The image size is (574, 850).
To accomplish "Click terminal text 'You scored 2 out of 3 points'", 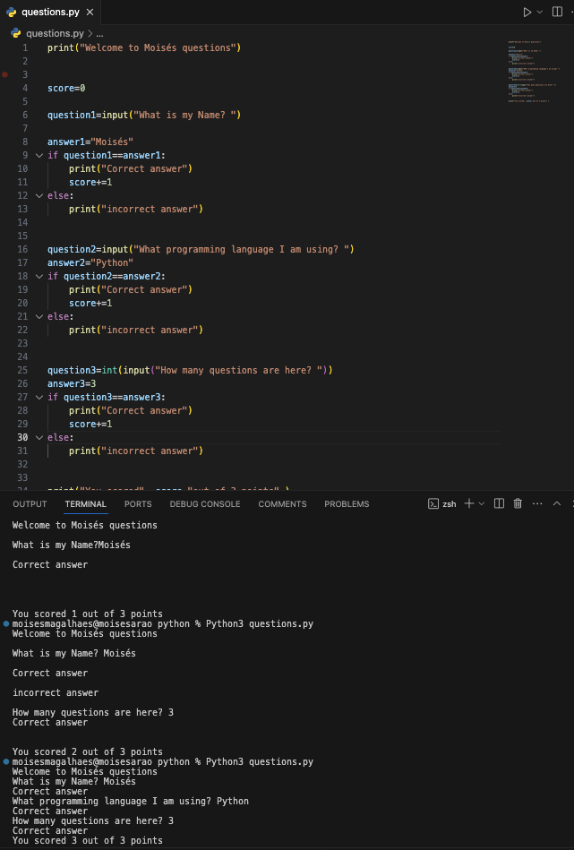I will click(x=87, y=751).
